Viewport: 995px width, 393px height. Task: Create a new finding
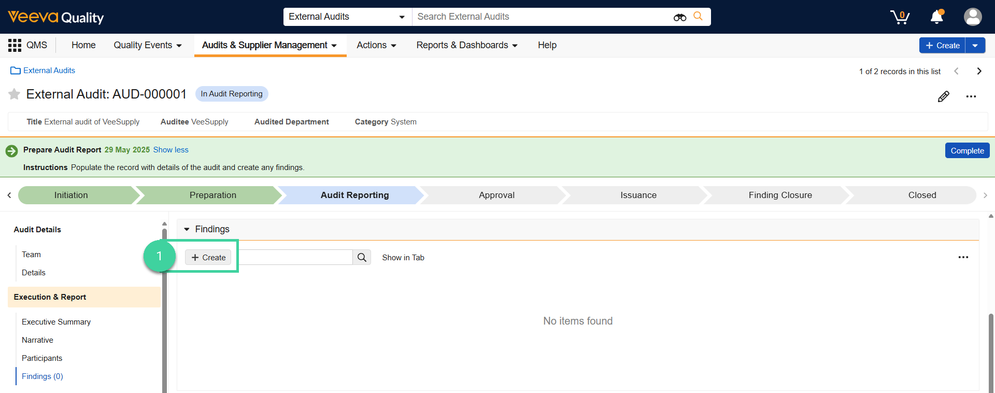[x=208, y=257]
